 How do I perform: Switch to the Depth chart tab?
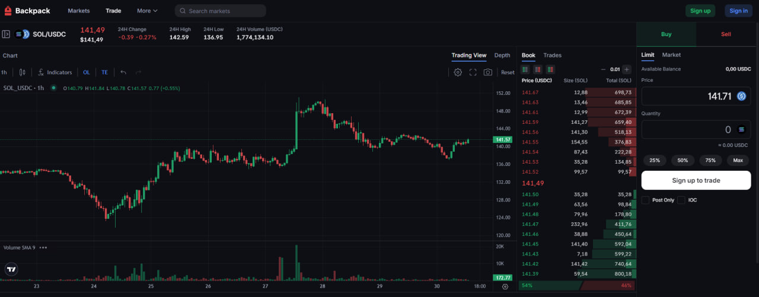pos(502,55)
